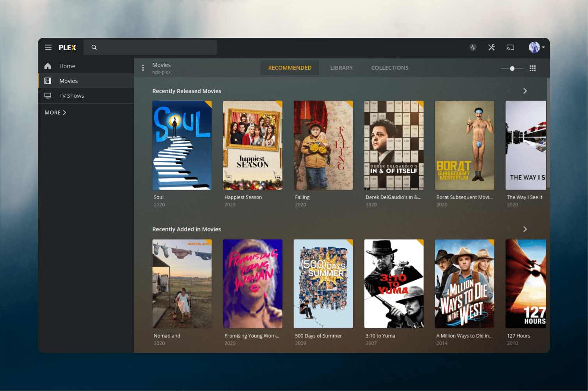Screen dimensions: 588x391
Task: Switch to the LIBRARY tab
Action: 341,67
